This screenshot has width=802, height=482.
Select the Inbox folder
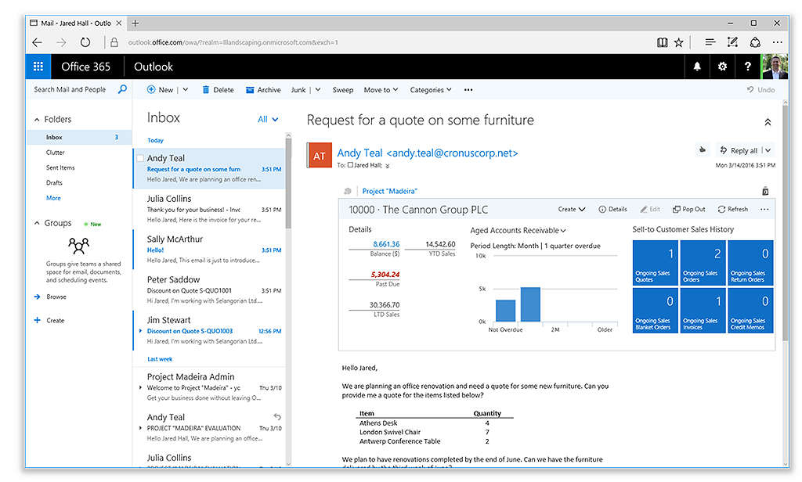click(79, 137)
